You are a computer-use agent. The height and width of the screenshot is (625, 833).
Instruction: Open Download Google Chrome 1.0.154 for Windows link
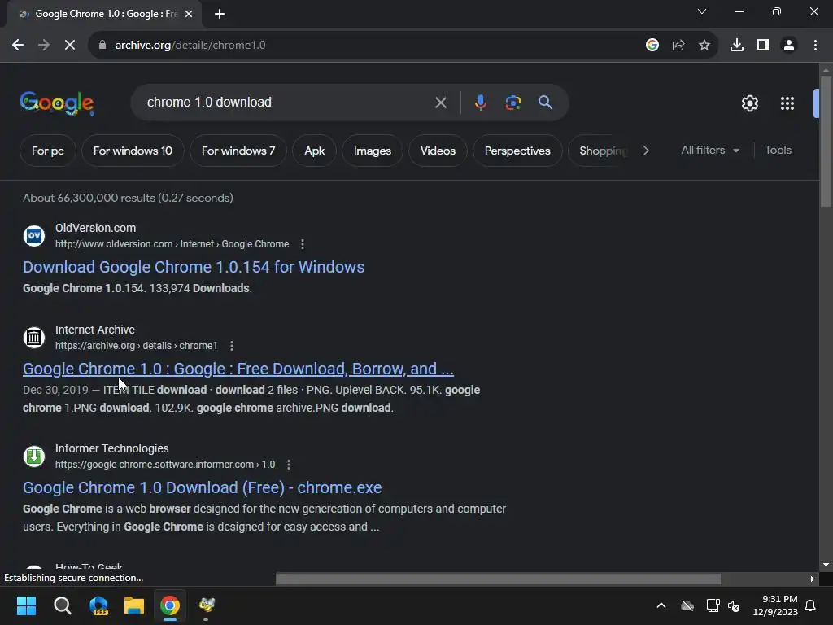click(x=194, y=267)
